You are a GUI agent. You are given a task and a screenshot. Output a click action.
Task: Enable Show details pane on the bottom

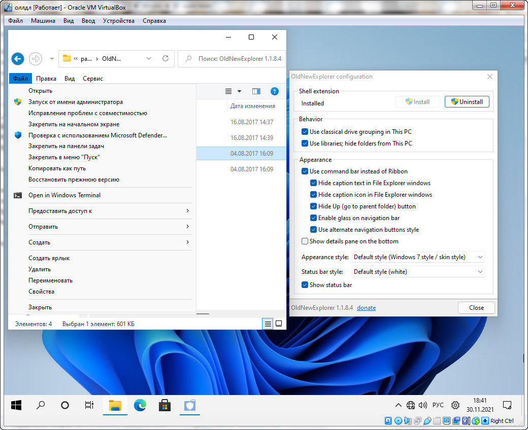pyautogui.click(x=305, y=241)
